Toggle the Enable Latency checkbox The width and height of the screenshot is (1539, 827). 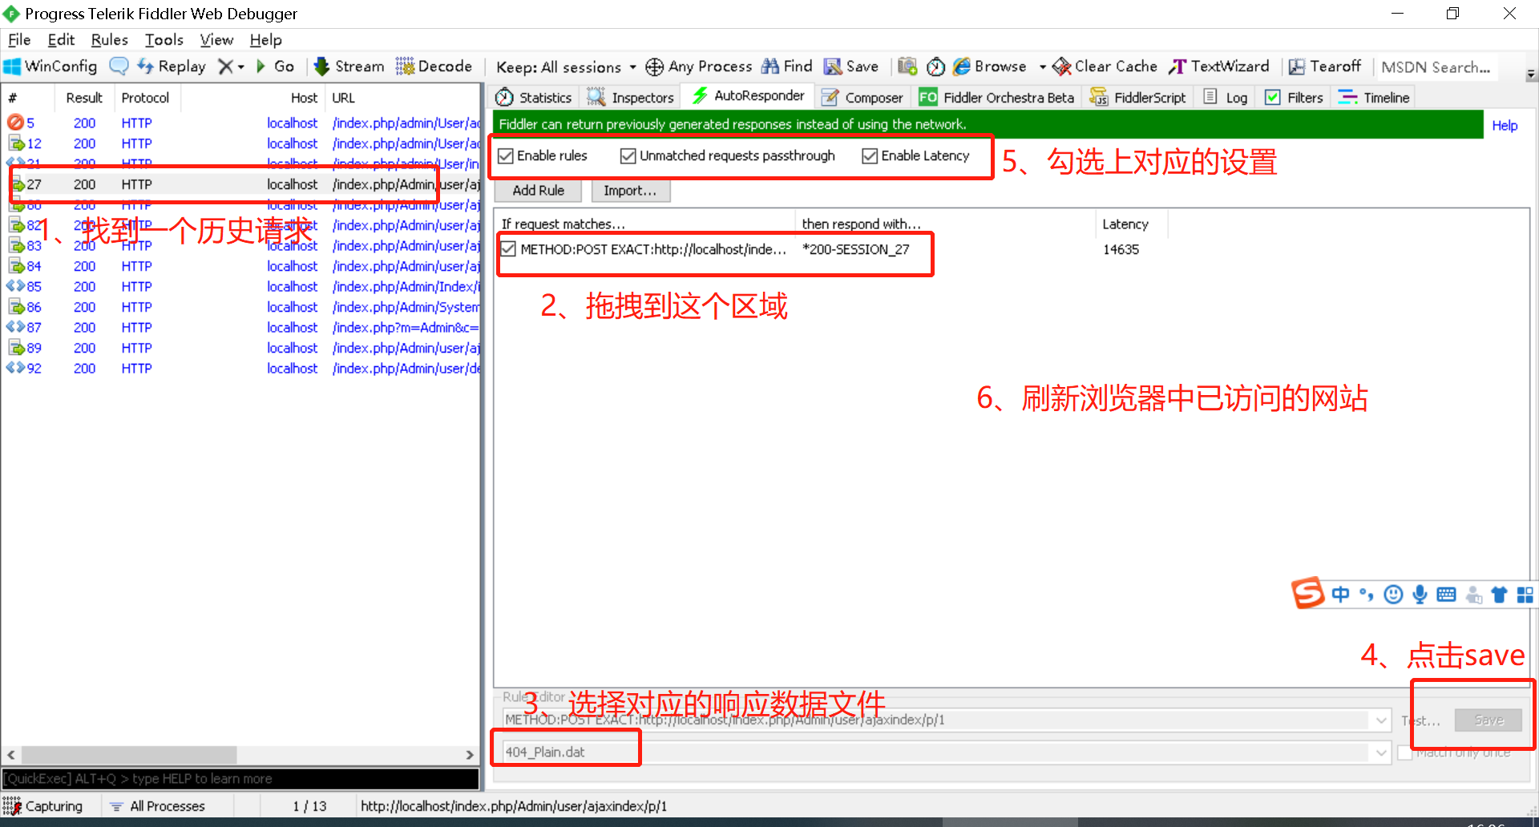[x=870, y=155]
